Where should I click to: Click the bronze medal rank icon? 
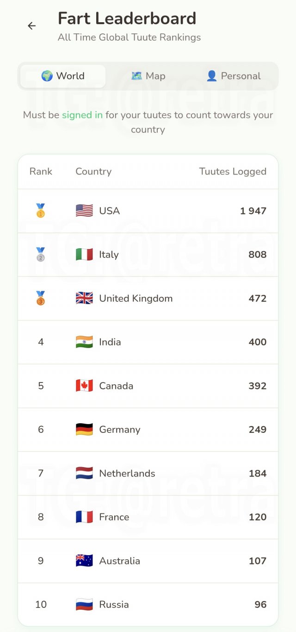click(41, 298)
